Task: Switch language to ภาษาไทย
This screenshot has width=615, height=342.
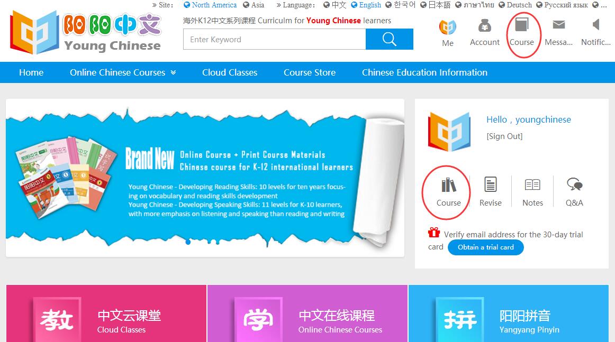Action: 475,5
